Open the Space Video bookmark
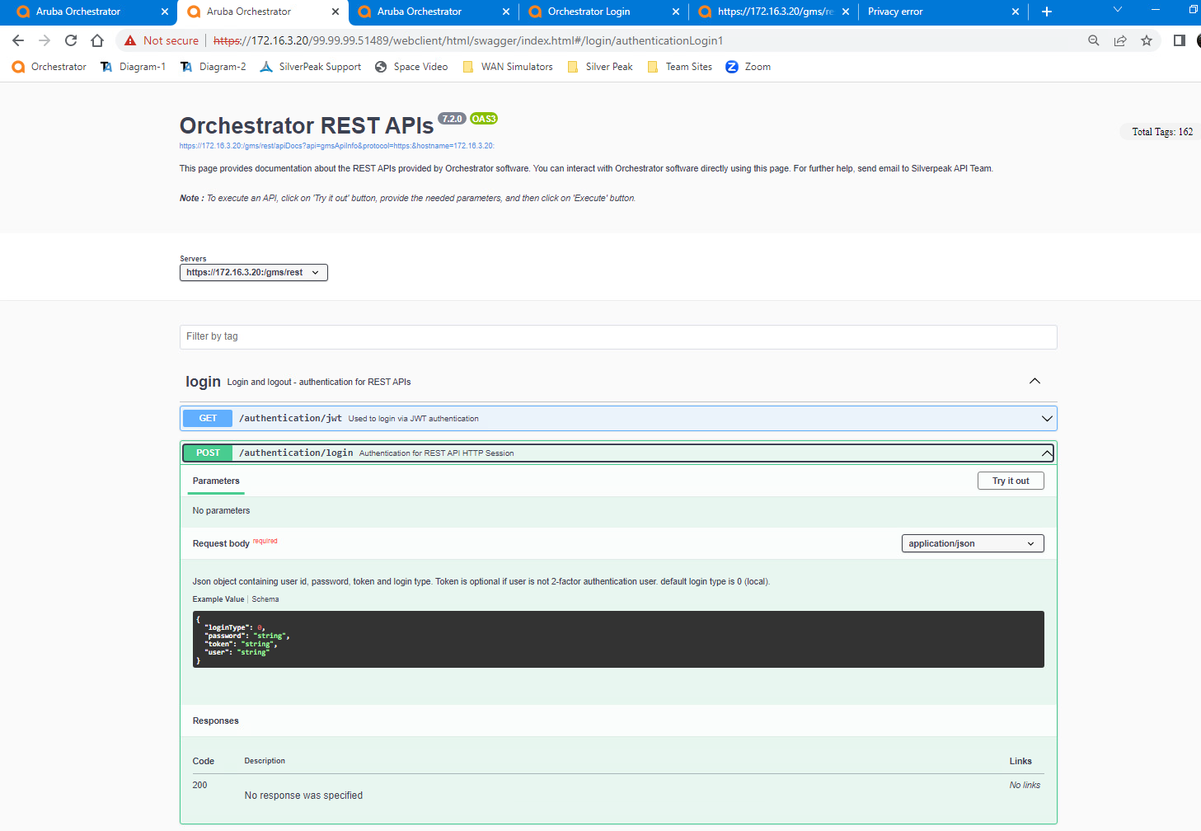This screenshot has height=831, width=1201. [411, 67]
